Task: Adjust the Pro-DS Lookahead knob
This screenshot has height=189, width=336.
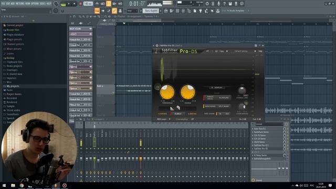Action: [242, 107]
